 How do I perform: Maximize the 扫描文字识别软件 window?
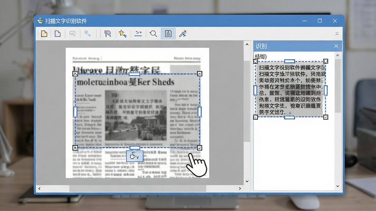pos(320,21)
